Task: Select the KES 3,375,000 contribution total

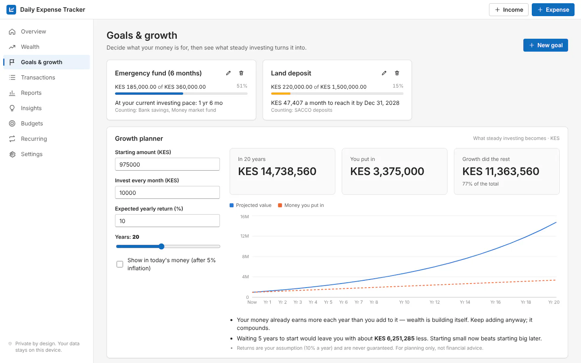Action: pyautogui.click(x=387, y=171)
